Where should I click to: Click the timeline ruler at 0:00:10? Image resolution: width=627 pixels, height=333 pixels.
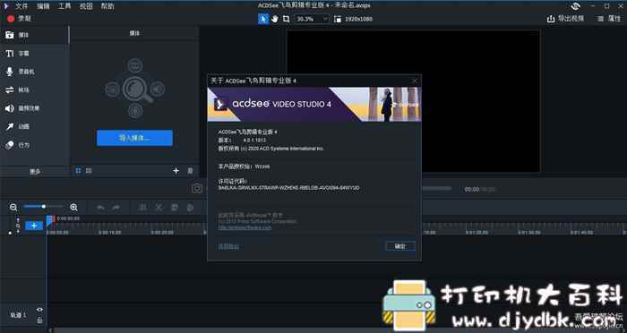(110, 232)
